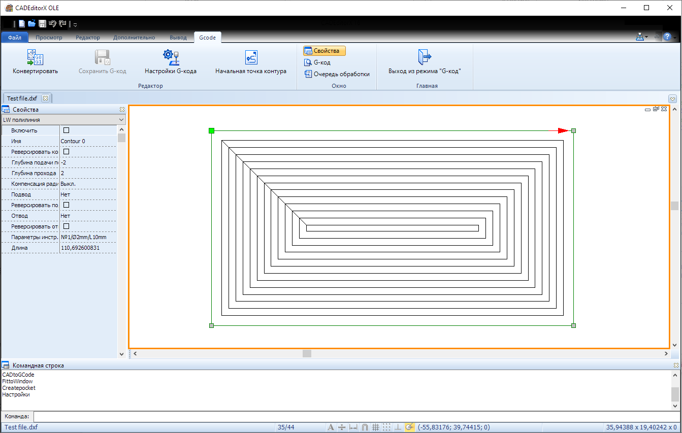Screen dimensions: 682x433
Task: Click Начальная точка контура tool
Action: click(x=250, y=58)
